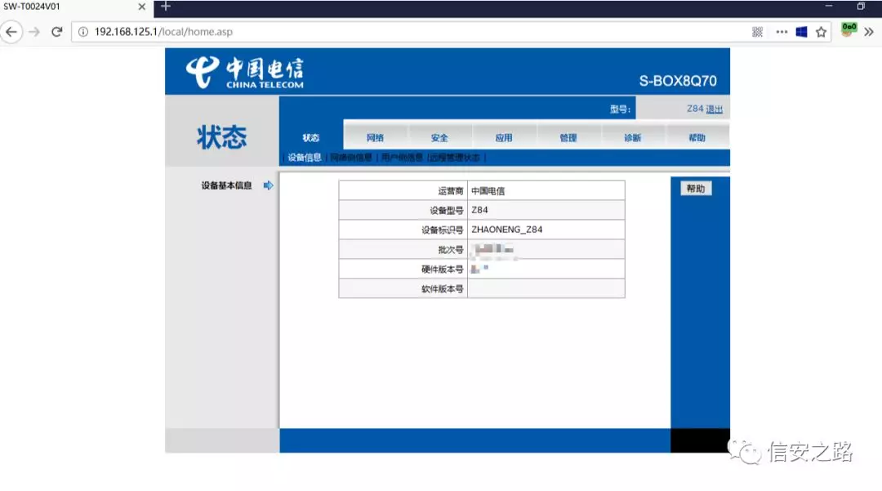Open the 网络侧信息 submenu
The width and height of the screenshot is (882, 491).
(x=351, y=158)
